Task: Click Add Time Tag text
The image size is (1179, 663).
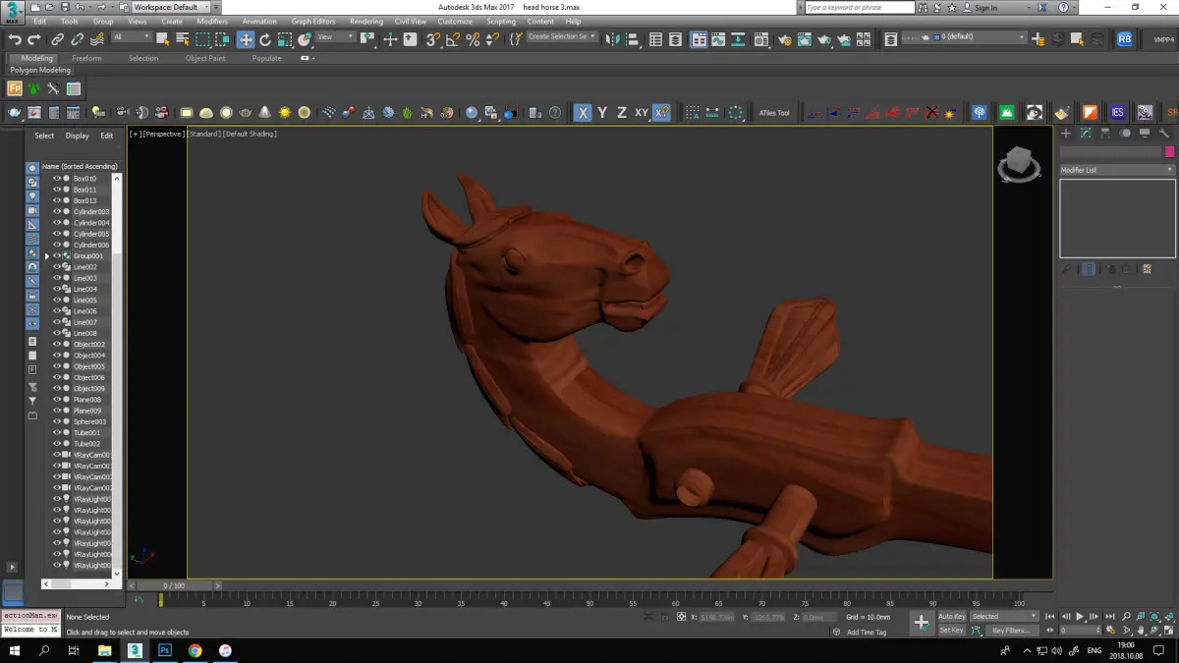Action: pyautogui.click(x=867, y=633)
